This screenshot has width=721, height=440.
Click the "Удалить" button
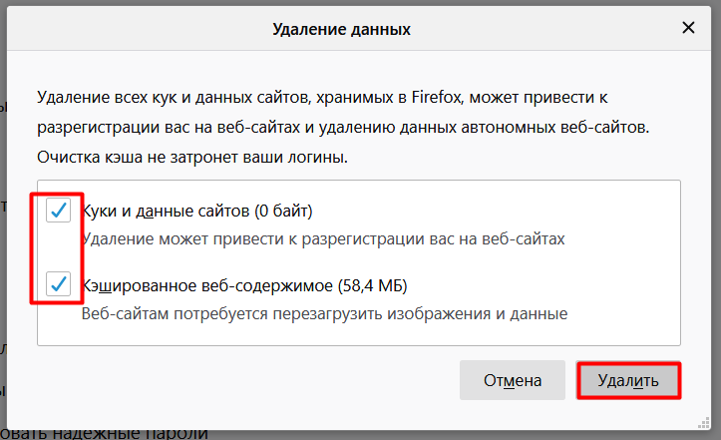tap(628, 380)
